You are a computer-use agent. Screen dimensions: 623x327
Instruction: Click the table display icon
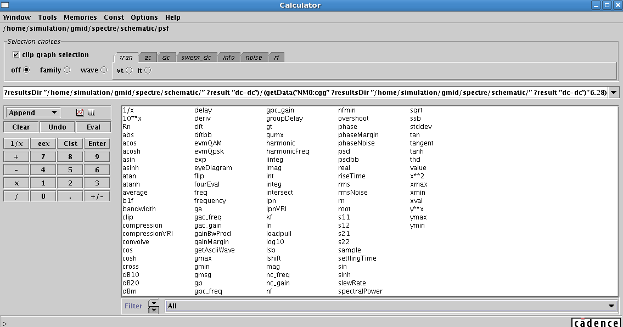coord(91,112)
